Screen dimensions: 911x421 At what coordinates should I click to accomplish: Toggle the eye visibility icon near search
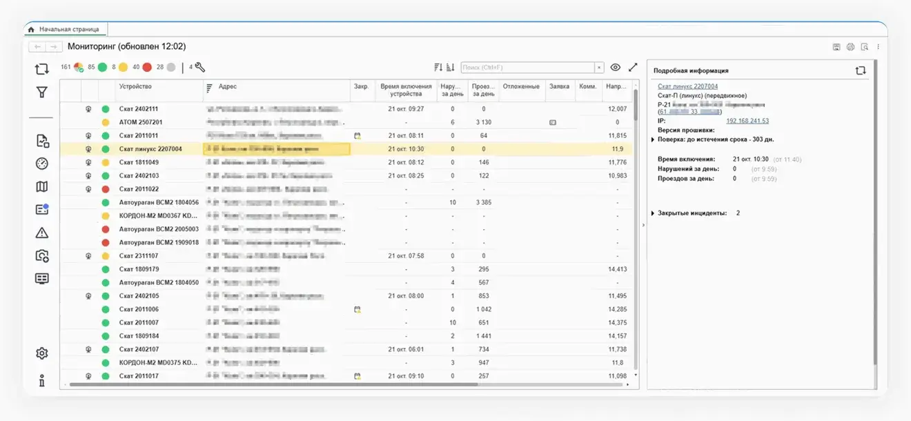[616, 67]
